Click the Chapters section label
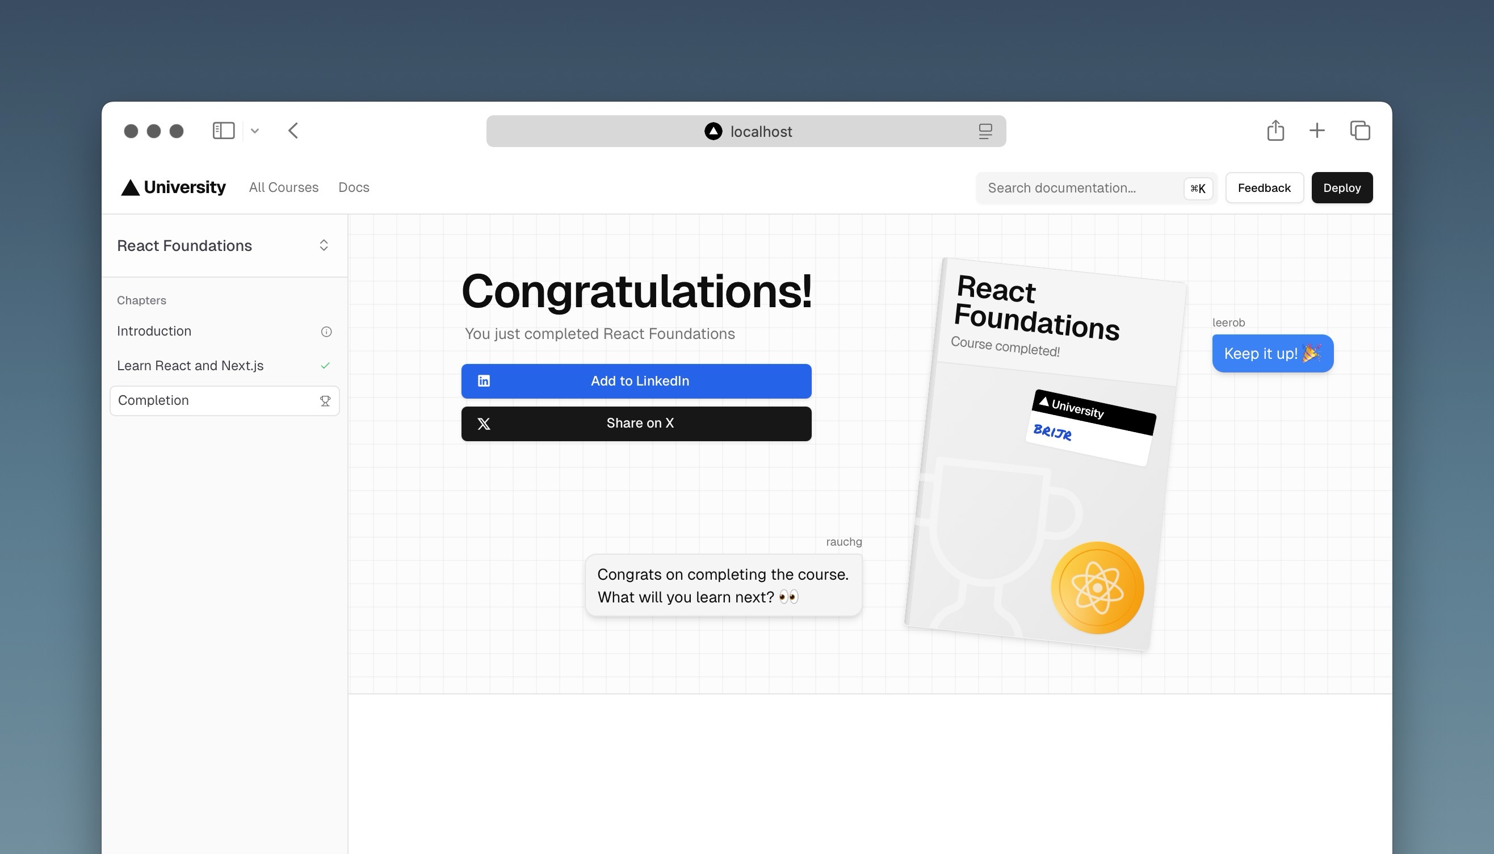Screen dimensions: 1494x854 tap(141, 300)
